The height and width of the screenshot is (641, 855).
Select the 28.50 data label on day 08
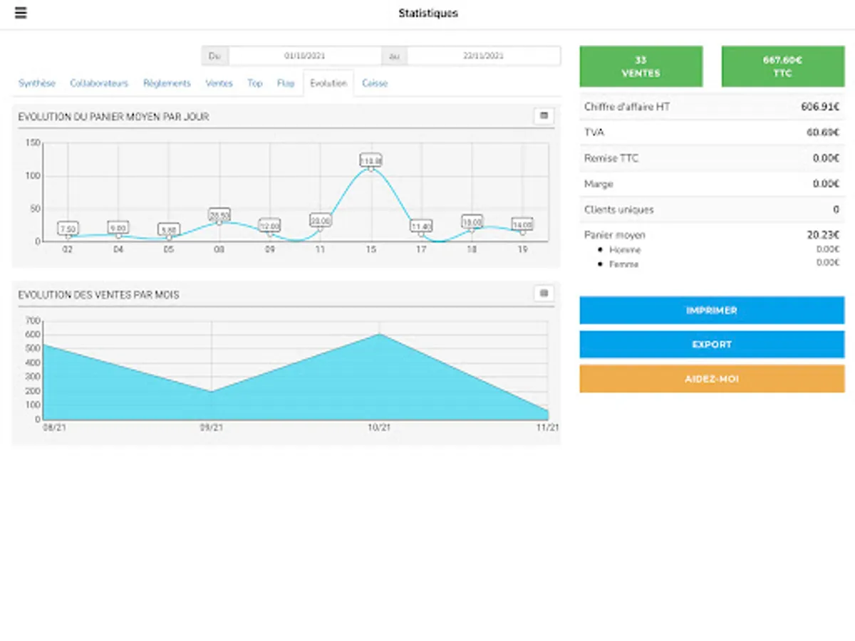[x=219, y=214]
